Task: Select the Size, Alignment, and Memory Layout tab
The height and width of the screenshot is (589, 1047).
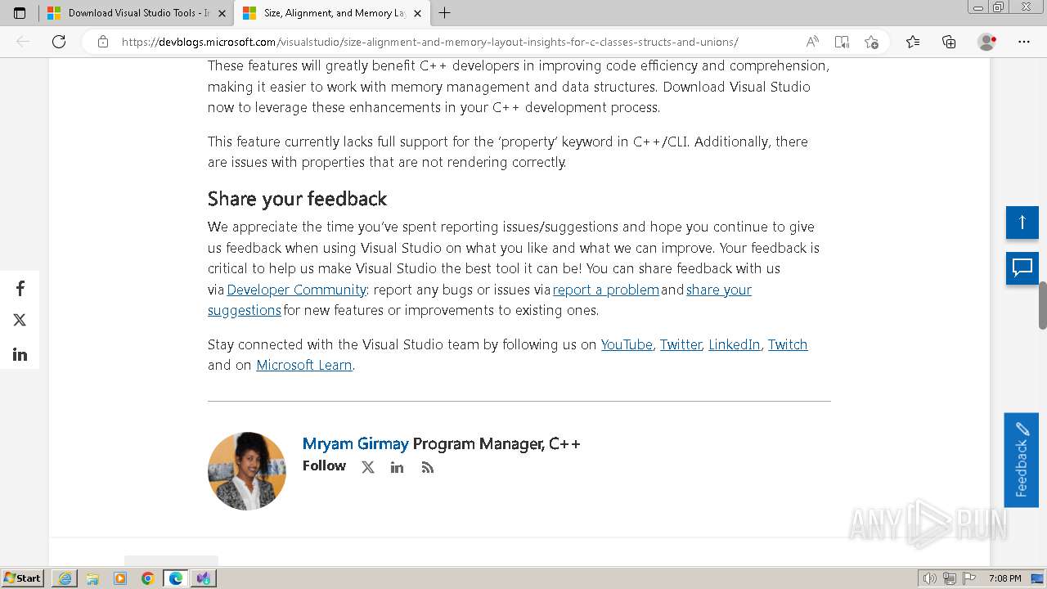Action: click(x=332, y=13)
